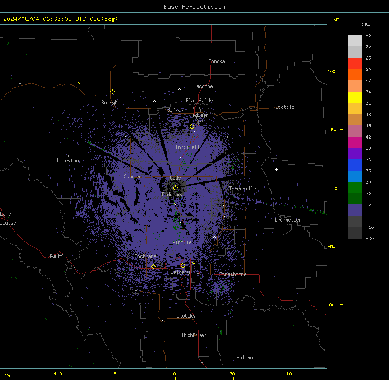This screenshot has width=389, height=380.
Task: Click the dBZ legend heading
Action: pyautogui.click(x=366, y=24)
